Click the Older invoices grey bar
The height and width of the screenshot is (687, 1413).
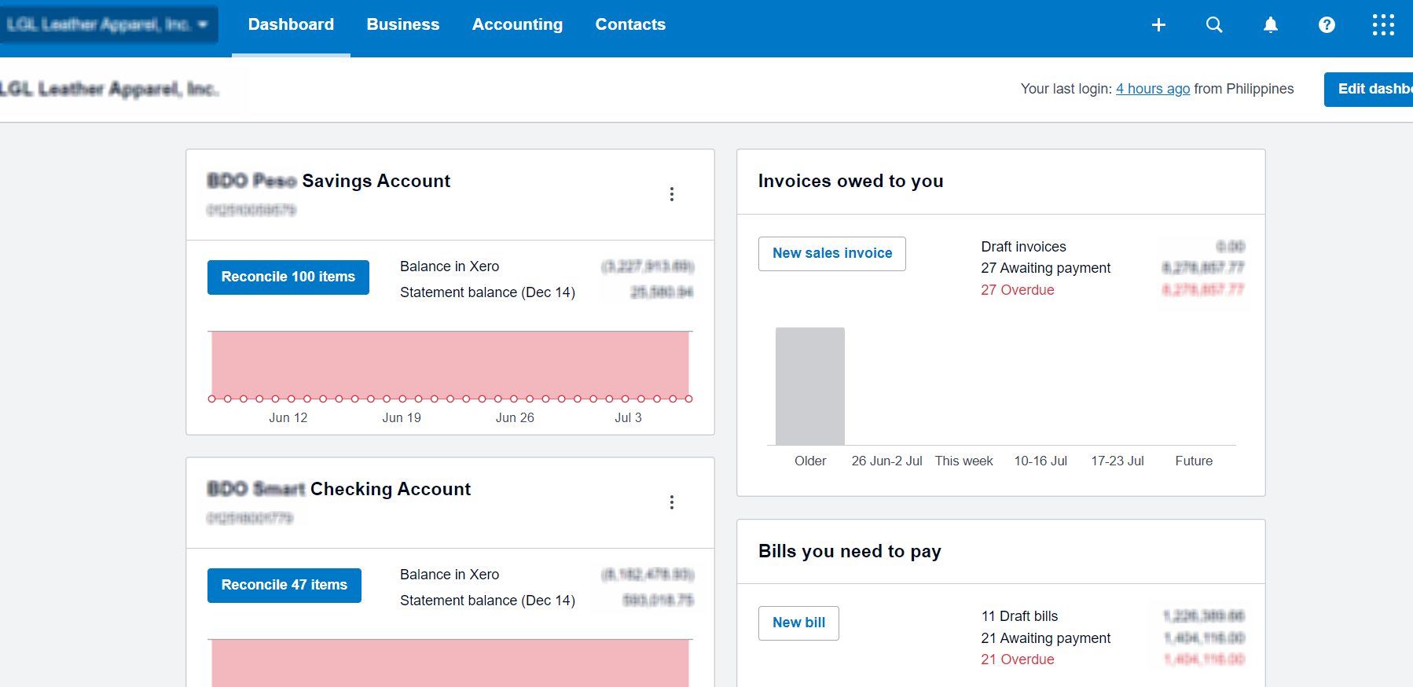[810, 387]
